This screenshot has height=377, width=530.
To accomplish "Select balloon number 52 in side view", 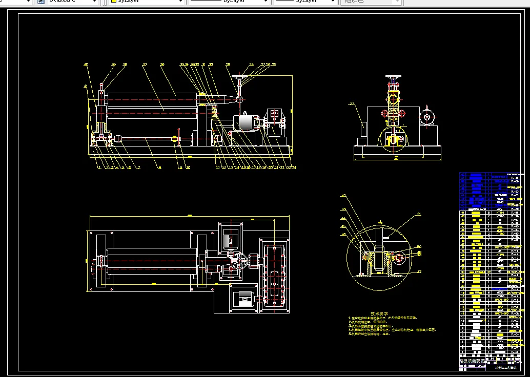I will (352, 103).
